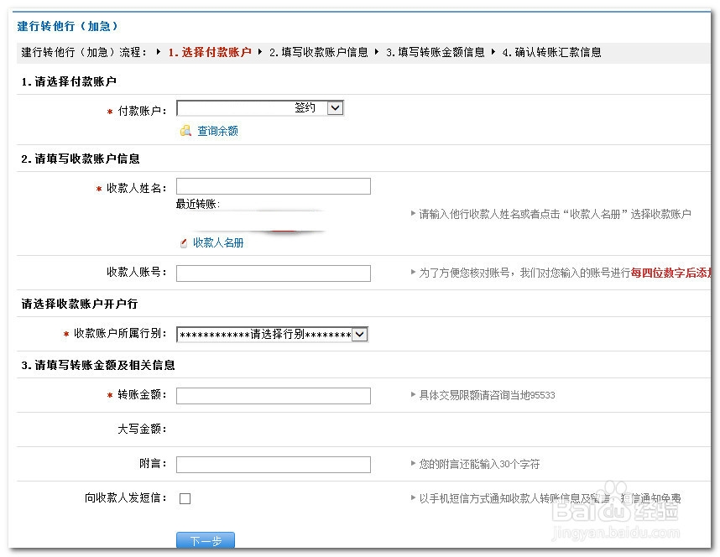Click the 请选择收款账户开户行 heading
720x557 pixels.
(x=80, y=304)
